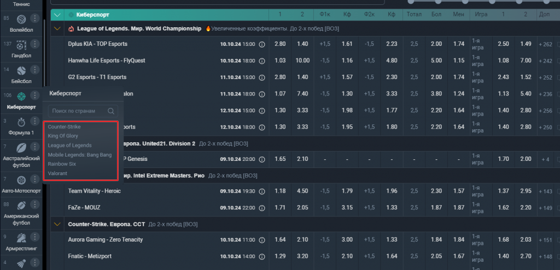Open the Baseball (Бейсбол) sport icon
The image size is (560, 270).
[x=21, y=70]
